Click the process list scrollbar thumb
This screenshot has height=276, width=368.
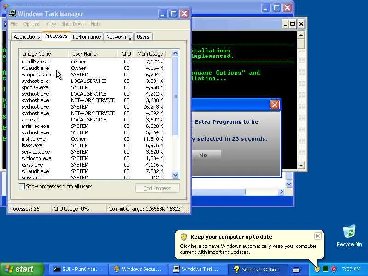point(176,97)
